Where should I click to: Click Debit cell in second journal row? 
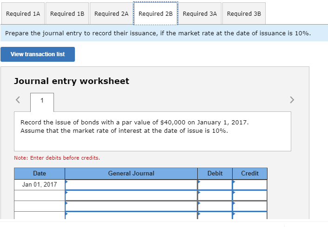point(215,195)
